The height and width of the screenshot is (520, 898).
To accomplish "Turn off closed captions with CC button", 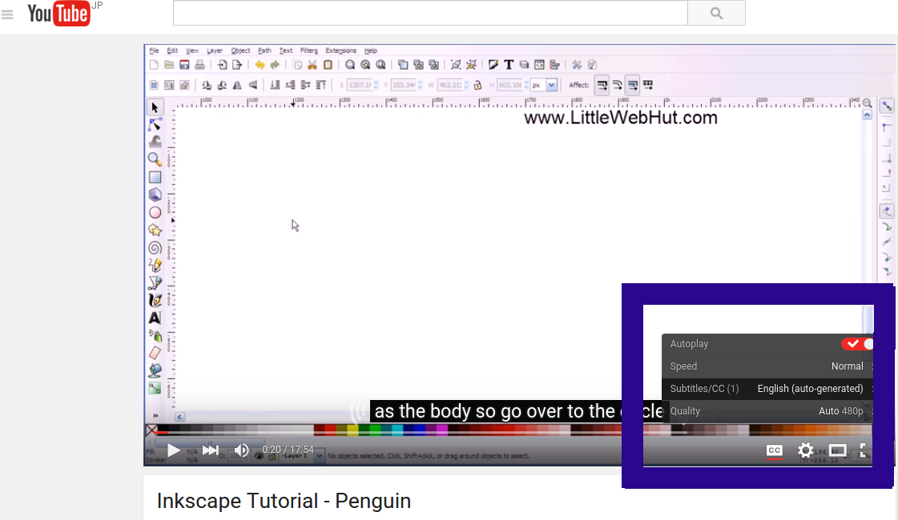I will (x=775, y=450).
